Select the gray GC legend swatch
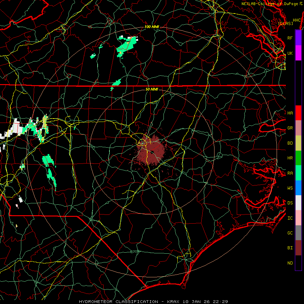This screenshot has height=304, width=304. (x=298, y=233)
